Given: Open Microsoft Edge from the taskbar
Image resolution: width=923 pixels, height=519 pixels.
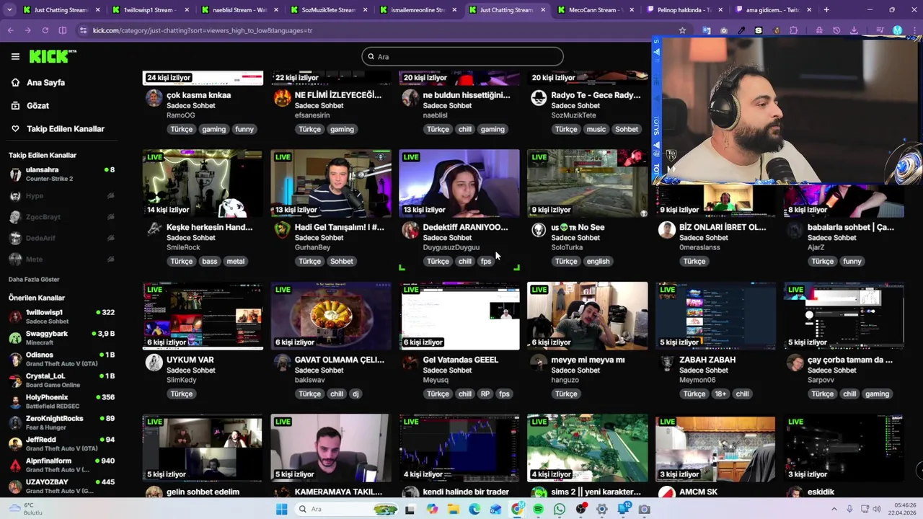Looking at the screenshot, I should pos(474,509).
